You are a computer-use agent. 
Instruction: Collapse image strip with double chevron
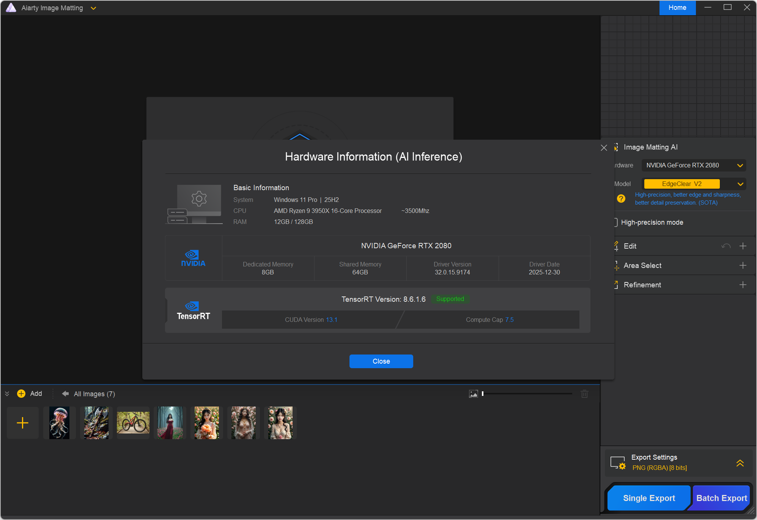[x=7, y=394]
